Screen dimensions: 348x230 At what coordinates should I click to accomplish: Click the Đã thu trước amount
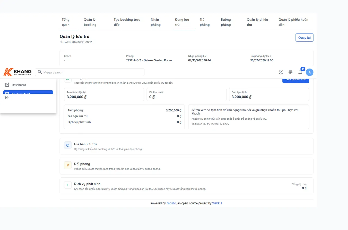click(x=152, y=97)
